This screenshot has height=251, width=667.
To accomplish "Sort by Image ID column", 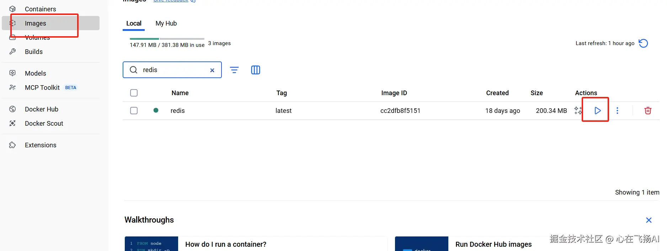I will (x=394, y=93).
